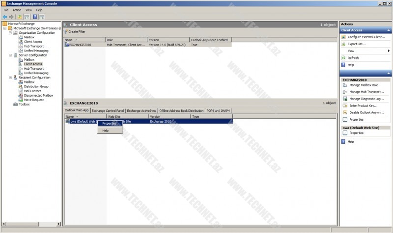
Task: Choose Help in the context menu
Action: 110,130
